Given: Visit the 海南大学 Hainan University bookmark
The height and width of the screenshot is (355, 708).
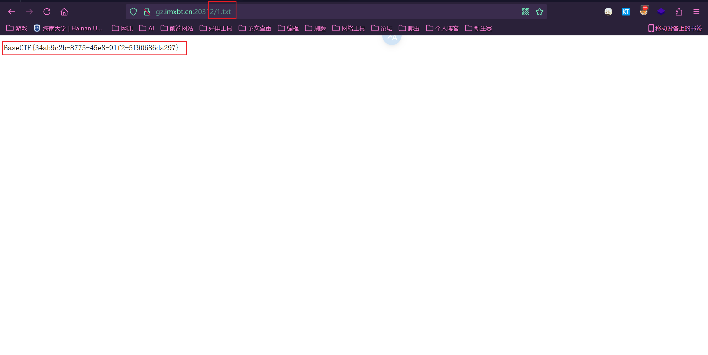Looking at the screenshot, I should 68,28.
